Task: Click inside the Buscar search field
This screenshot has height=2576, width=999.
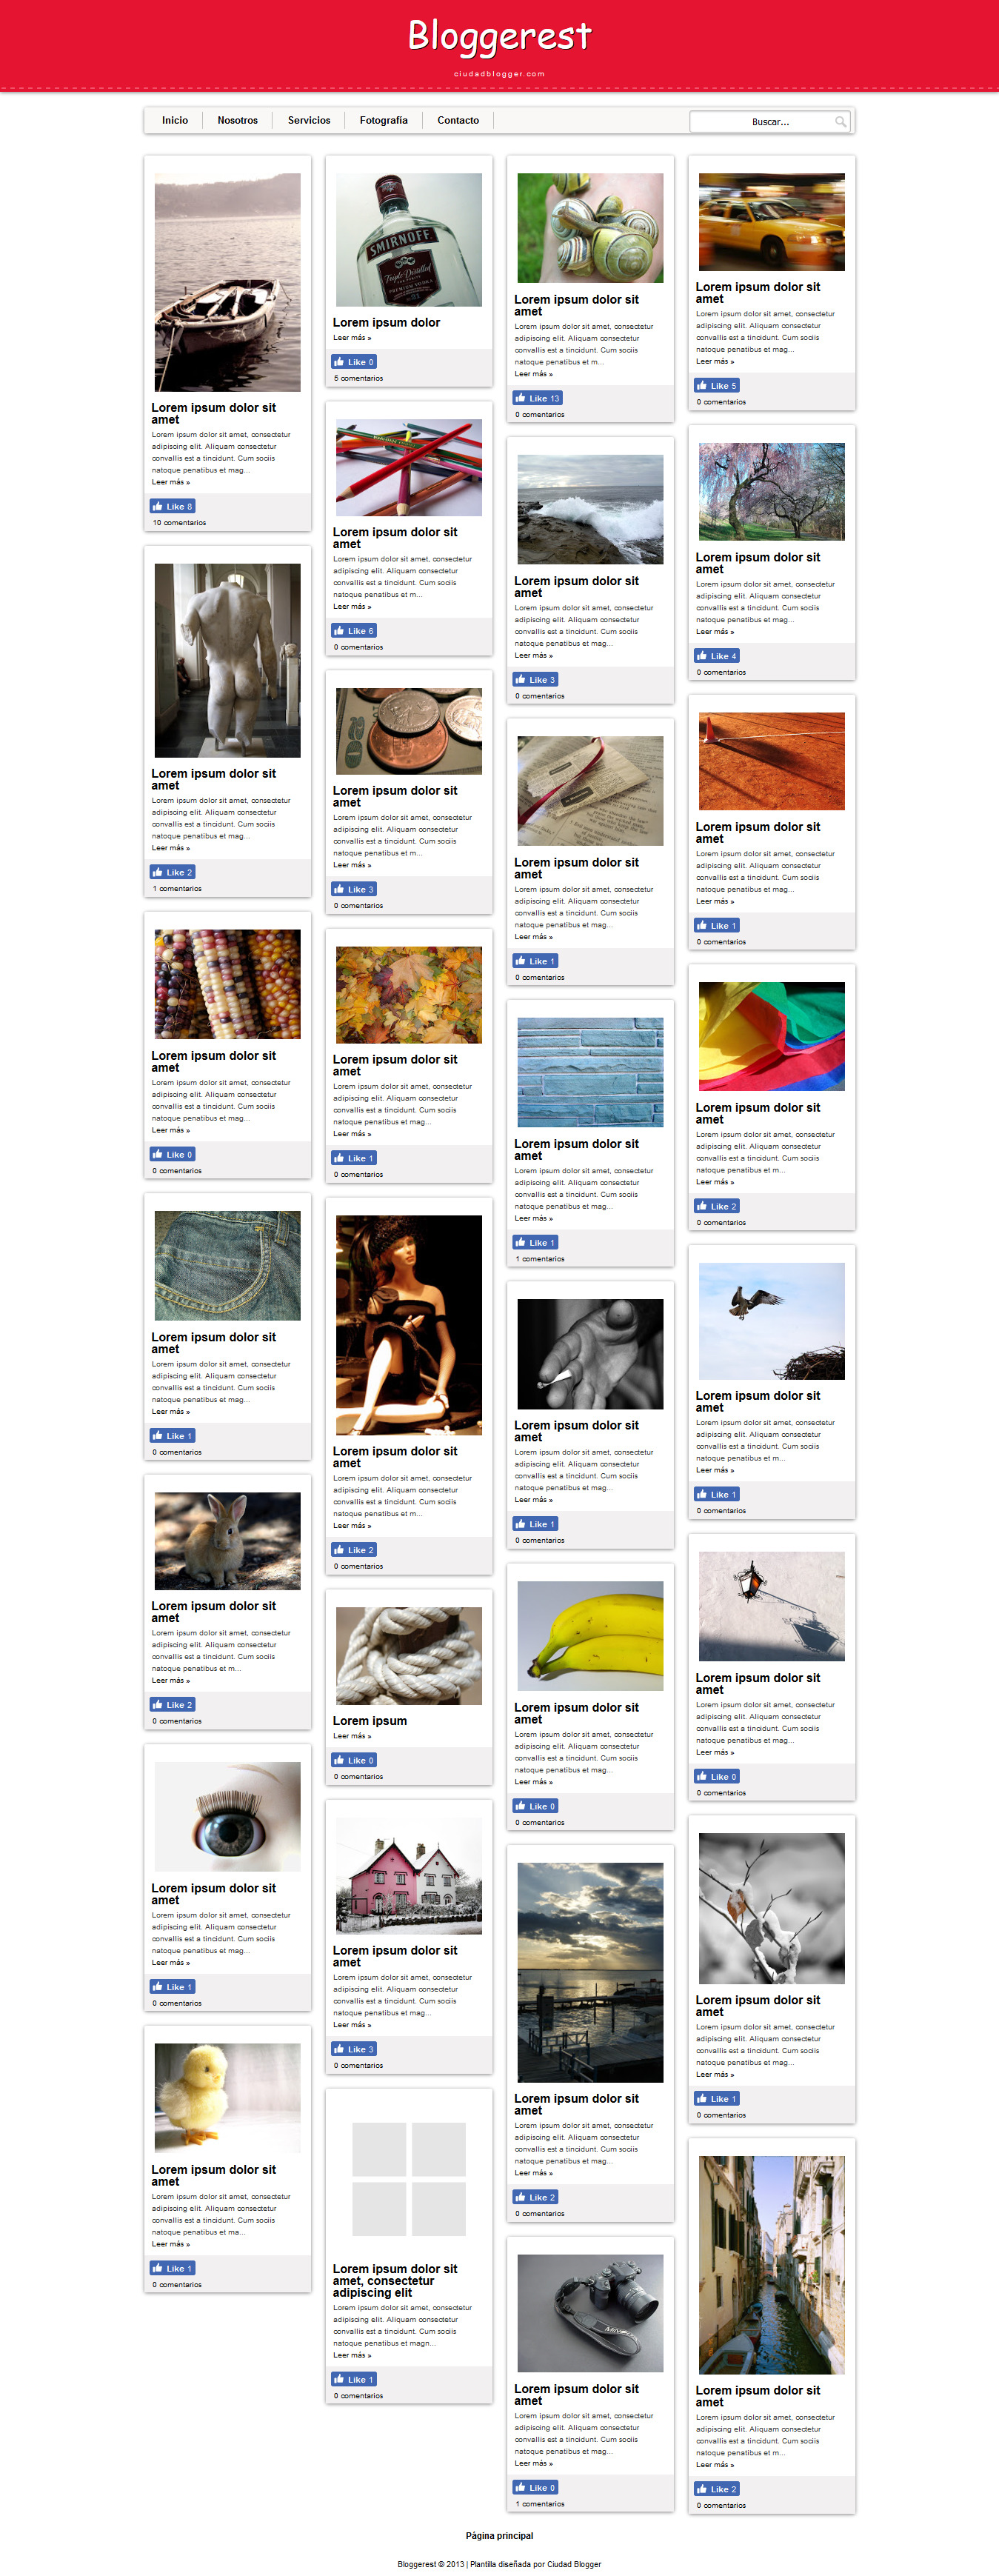Action: pos(770,121)
